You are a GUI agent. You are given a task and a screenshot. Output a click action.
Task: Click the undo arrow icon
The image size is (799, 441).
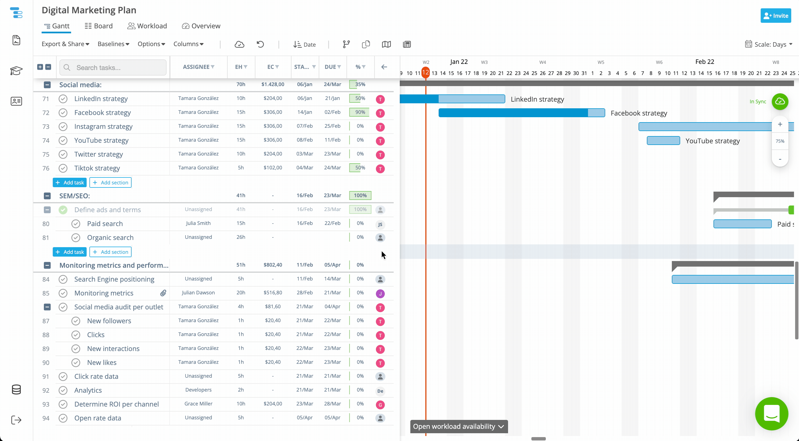tap(260, 44)
